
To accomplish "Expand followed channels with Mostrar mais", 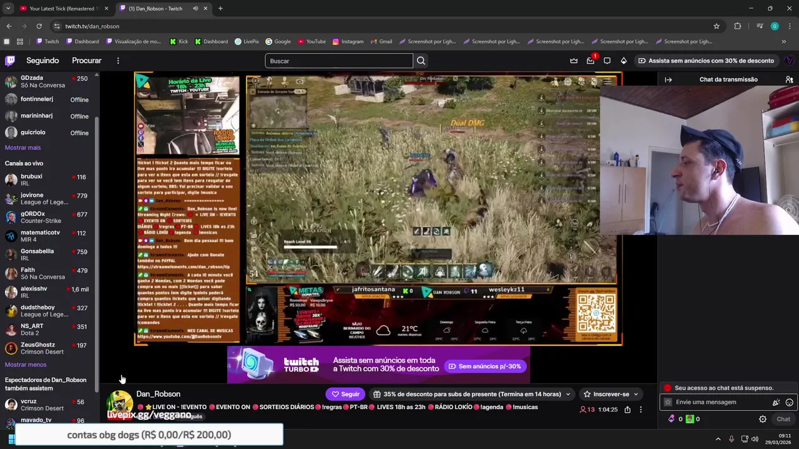I will [x=22, y=148].
